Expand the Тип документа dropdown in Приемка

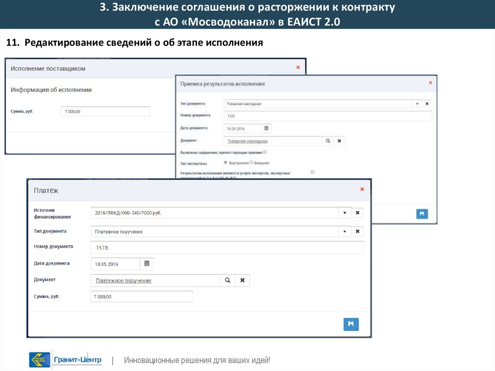tap(417, 104)
